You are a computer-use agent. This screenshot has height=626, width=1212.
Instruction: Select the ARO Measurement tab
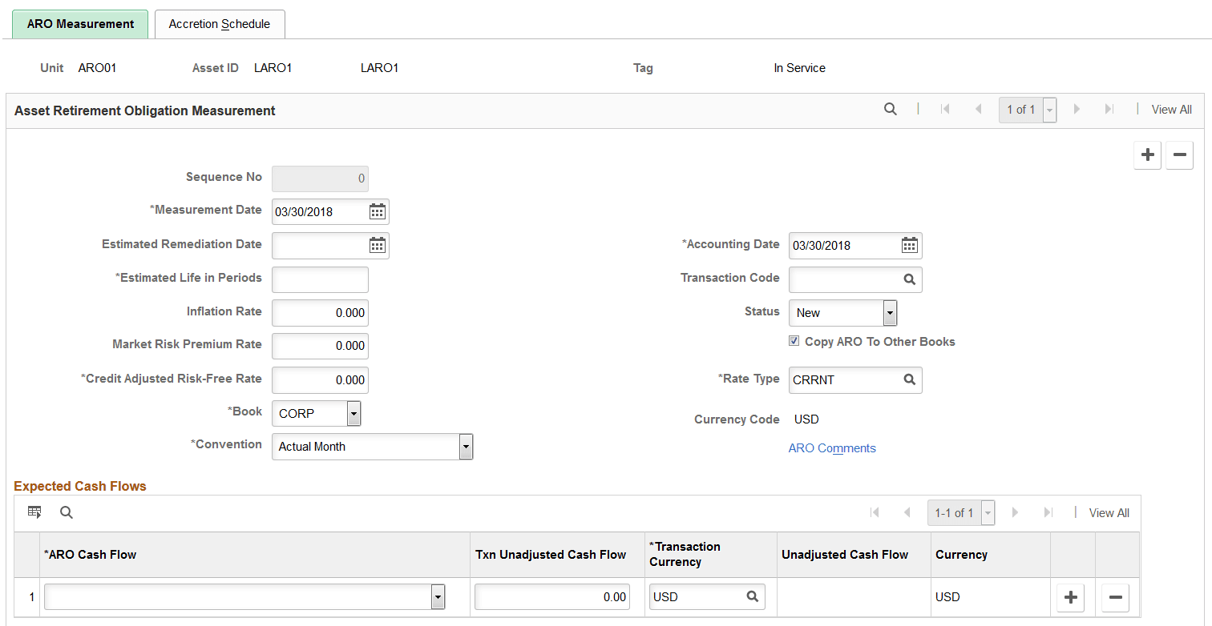pos(79,24)
